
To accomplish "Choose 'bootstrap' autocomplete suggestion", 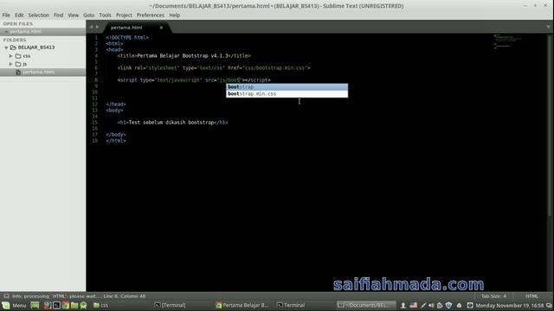I will pyautogui.click(x=287, y=87).
